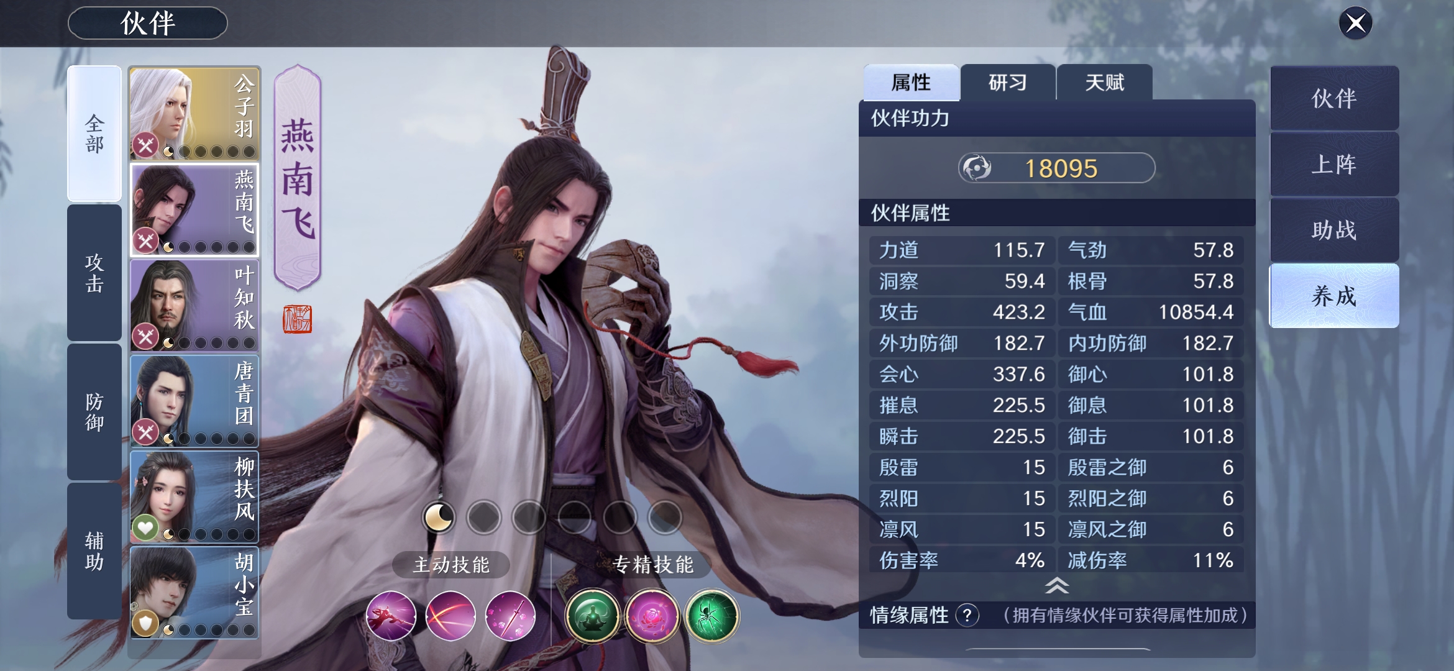Select the lit crescent moon star slot
Screen dimensions: 1454x671
[439, 517]
